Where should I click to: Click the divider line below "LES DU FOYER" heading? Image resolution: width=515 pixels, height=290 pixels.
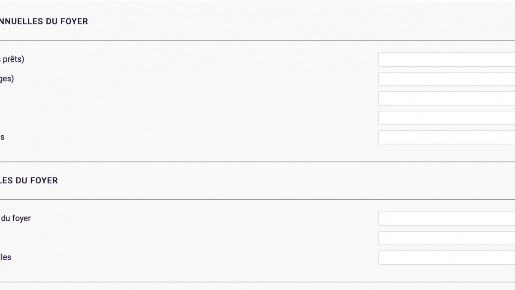pyautogui.click(x=257, y=199)
